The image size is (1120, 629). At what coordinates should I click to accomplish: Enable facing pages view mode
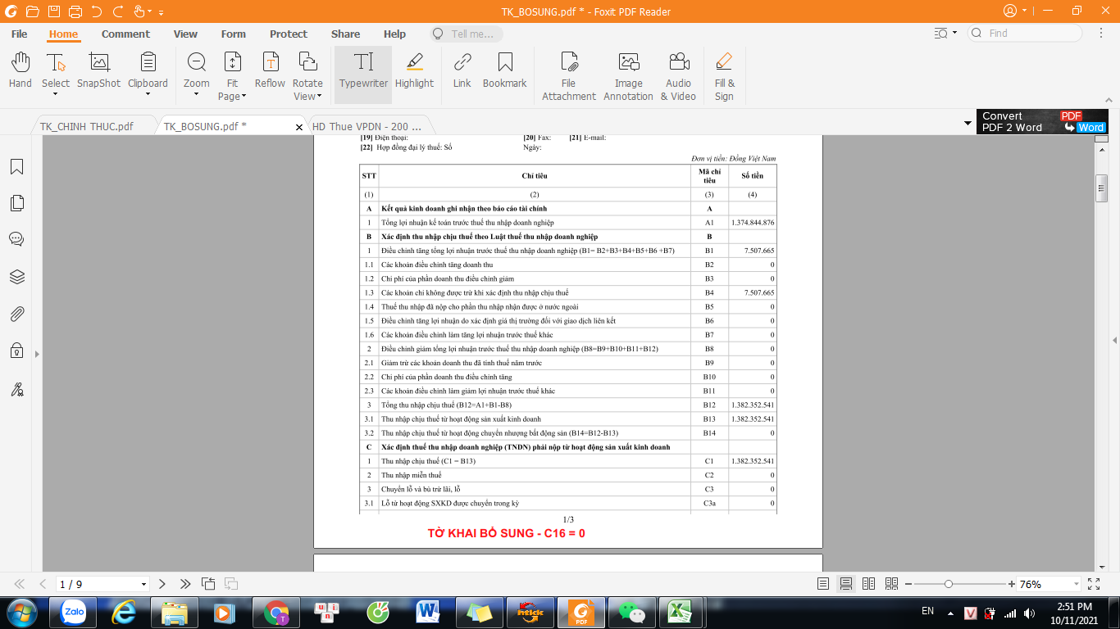pos(869,584)
